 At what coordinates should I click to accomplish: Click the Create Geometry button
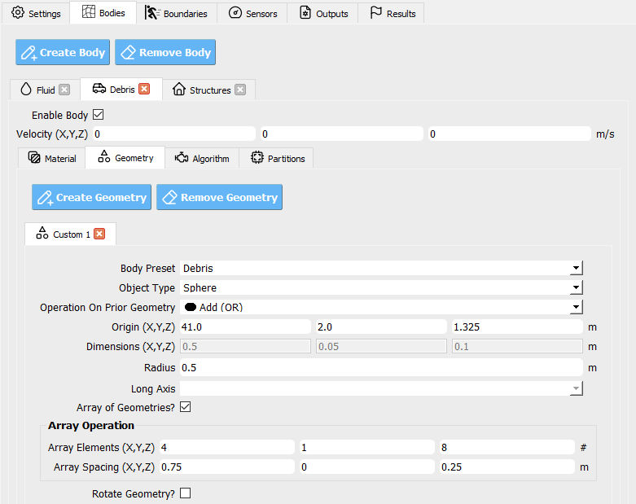pyautogui.click(x=92, y=198)
